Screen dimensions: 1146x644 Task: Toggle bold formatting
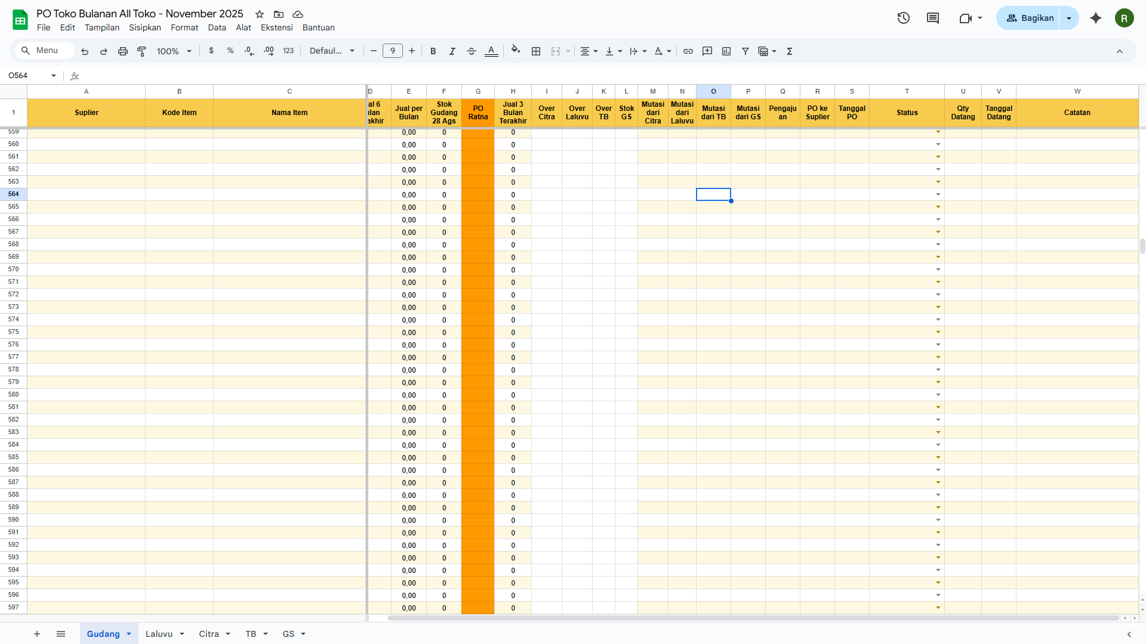coord(433,51)
